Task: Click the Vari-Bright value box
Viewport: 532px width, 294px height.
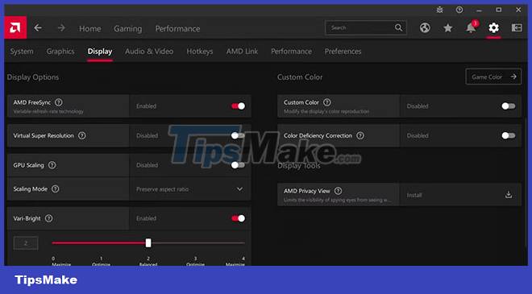Action: (26, 243)
